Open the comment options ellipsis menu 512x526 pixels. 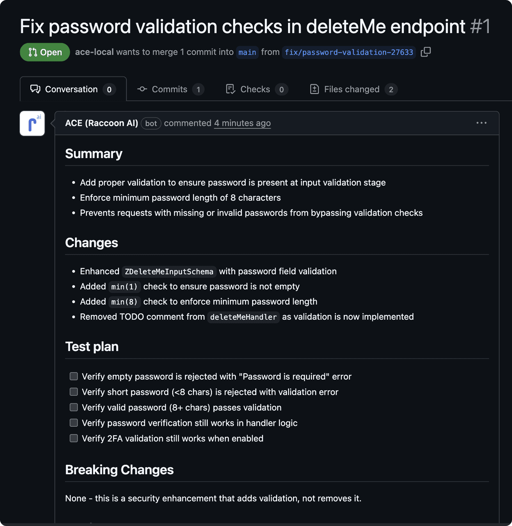click(x=481, y=123)
